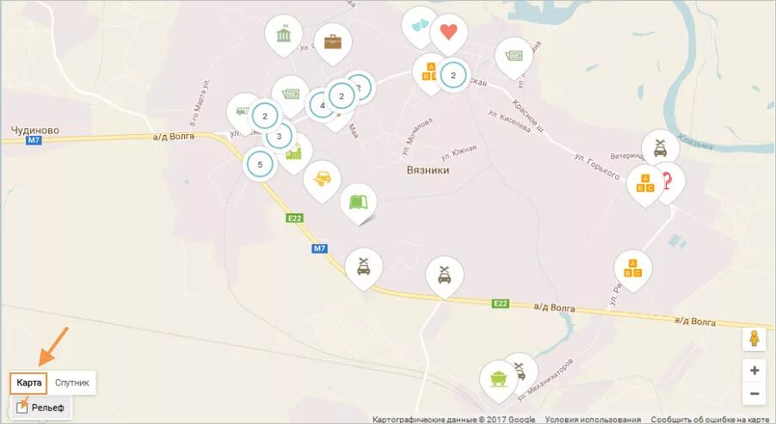Image resolution: width=776 pixels, height=424 pixels.
Task: Enable the Рельеф terrain checkbox
Action: (x=22, y=408)
